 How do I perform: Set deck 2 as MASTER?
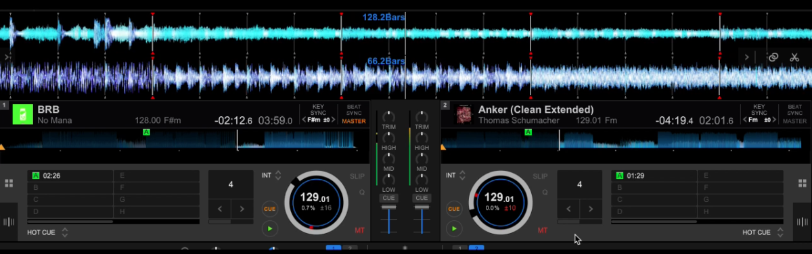coord(795,122)
